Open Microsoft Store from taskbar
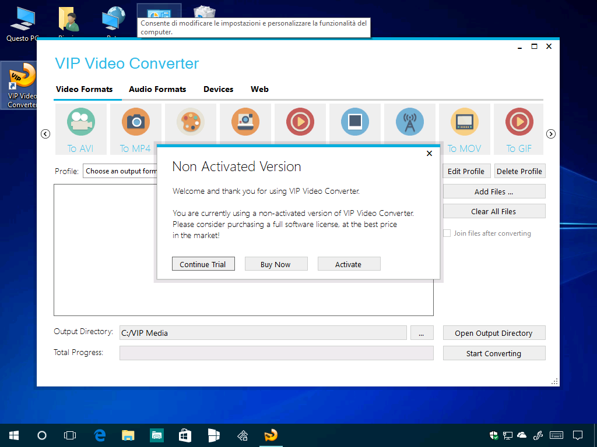 pos(185,435)
